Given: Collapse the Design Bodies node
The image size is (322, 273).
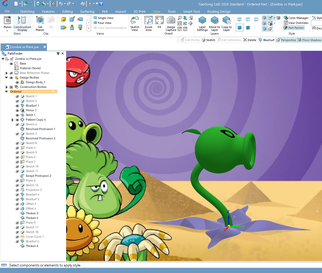Looking at the screenshot, I should click(7, 78).
